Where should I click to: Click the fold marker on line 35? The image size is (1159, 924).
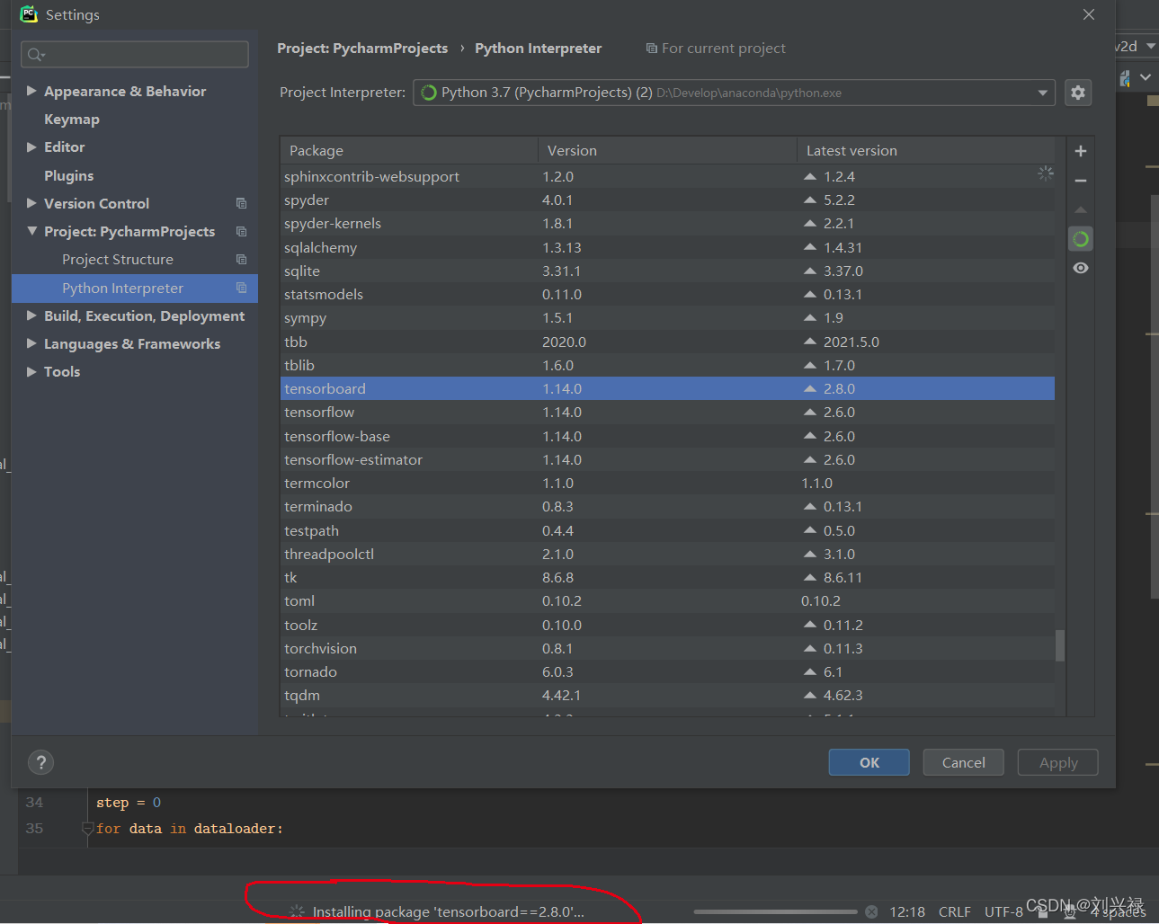click(87, 828)
